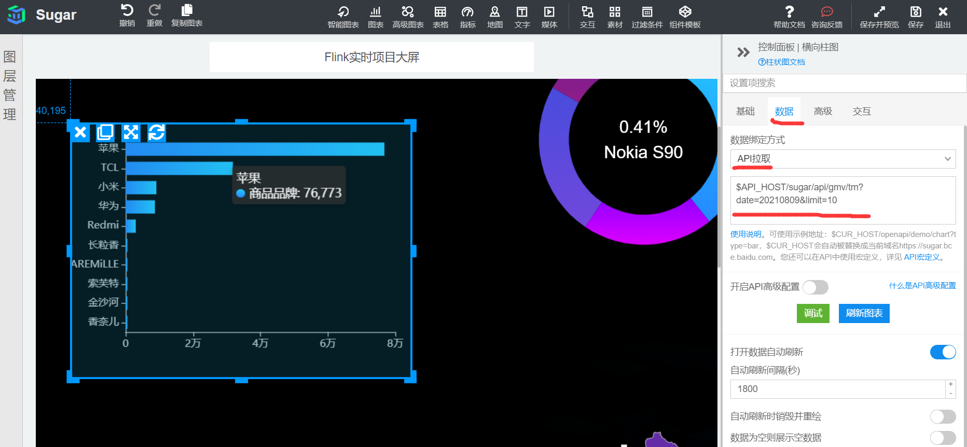Undo the last action (撤销)
Image resolution: width=967 pixels, height=447 pixels.
(127, 16)
